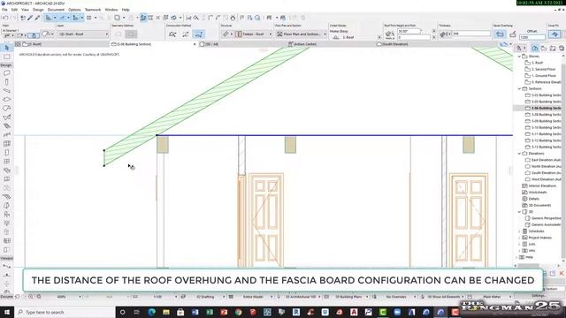Image resolution: width=566 pixels, height=318 pixels.
Task: Open the Layout Book icon in Navigator
Action: point(553,48)
